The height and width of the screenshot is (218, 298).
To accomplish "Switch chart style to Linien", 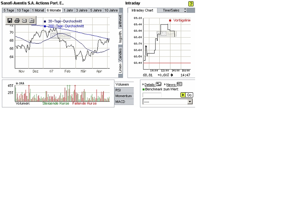I will click(x=120, y=68).
